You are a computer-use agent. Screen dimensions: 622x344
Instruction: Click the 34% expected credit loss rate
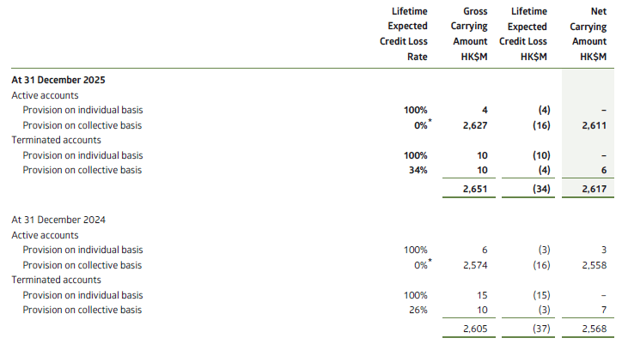coord(416,172)
